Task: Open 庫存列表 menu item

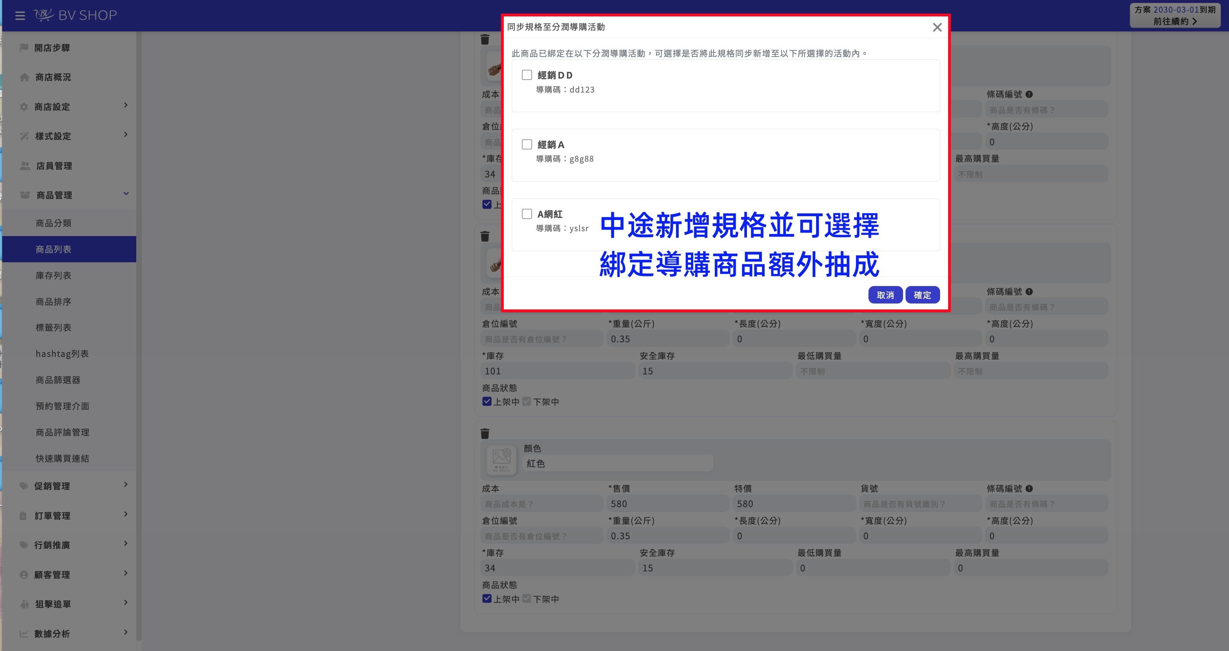Action: 69,275
